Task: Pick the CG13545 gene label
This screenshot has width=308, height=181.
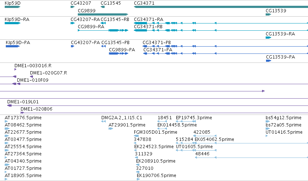Action: coord(111,3)
